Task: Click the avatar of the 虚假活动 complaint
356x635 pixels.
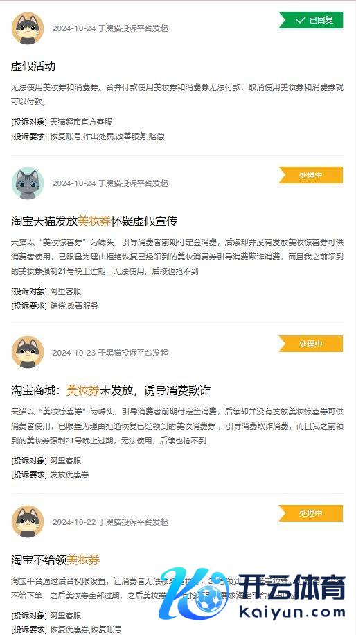Action: coord(28,28)
